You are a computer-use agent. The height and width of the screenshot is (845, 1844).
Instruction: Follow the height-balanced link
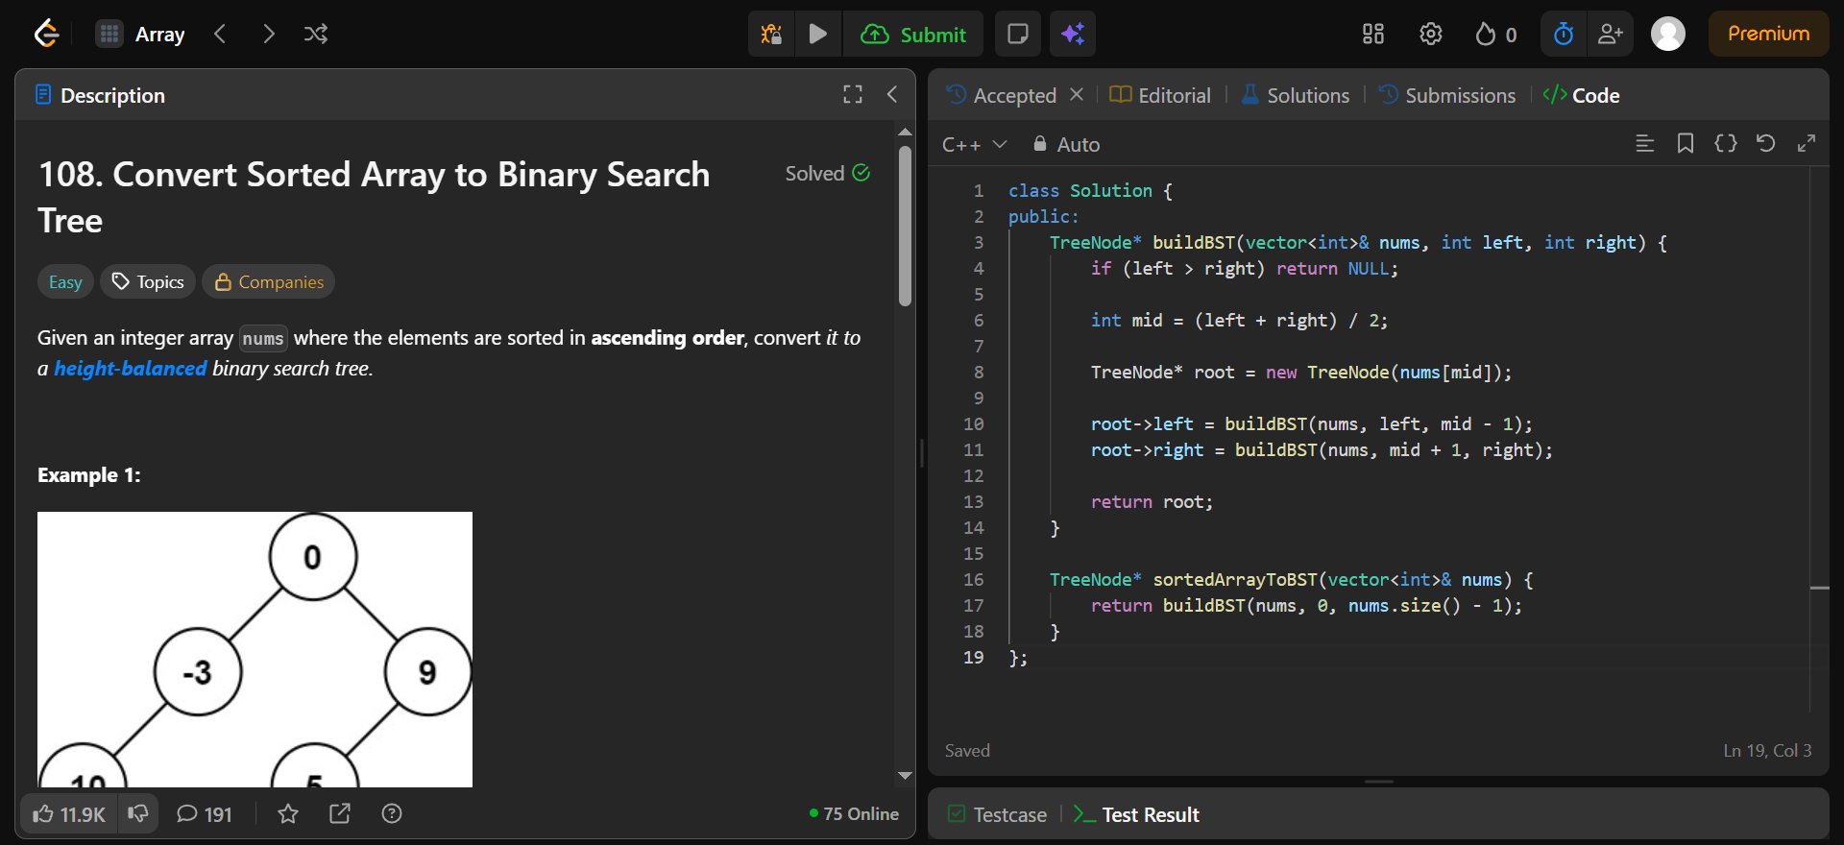point(130,369)
